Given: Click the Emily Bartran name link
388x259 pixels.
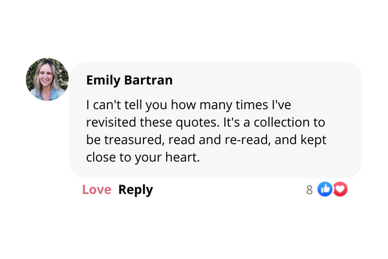Looking at the screenshot, I should tap(129, 80).
